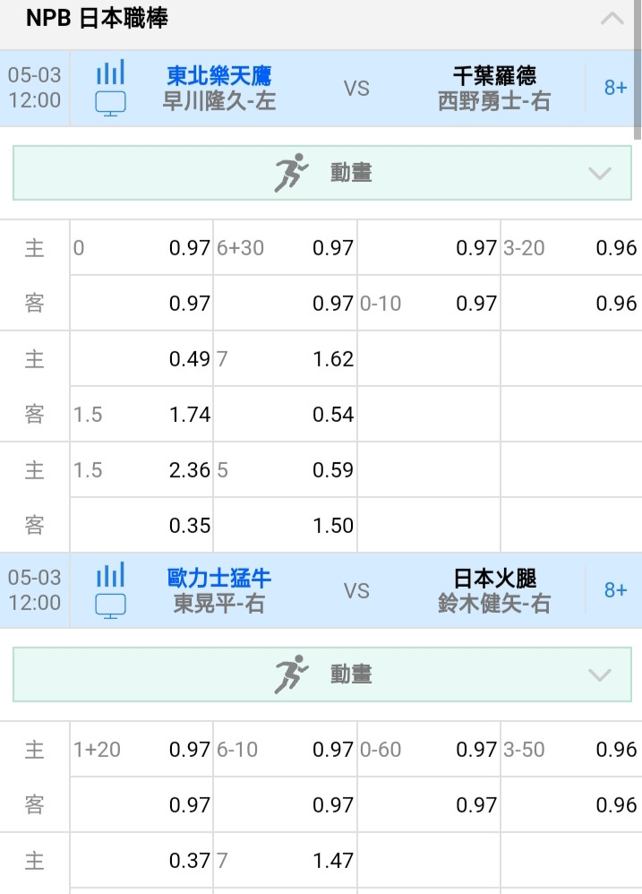Image resolution: width=642 pixels, height=894 pixels.
Task: Select 千葉羅德 team name
Action: pos(494,76)
